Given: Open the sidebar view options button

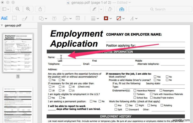Looking at the screenshot, I should (x=6, y=9).
